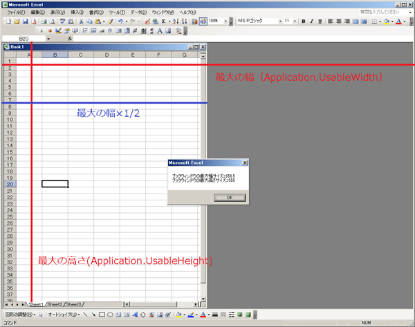Print with the printer icon
The height and width of the screenshot is (327, 415).
[44, 21]
